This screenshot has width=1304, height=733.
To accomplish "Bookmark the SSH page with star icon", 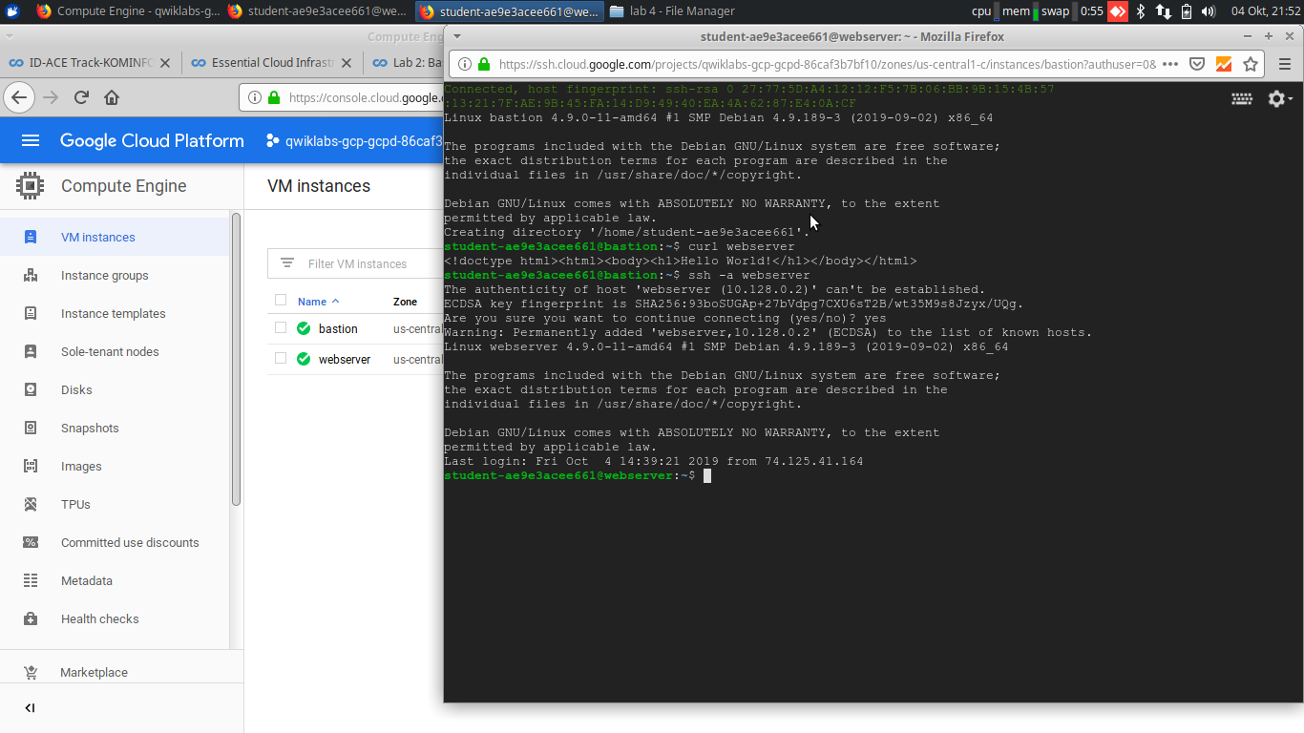I will click(1251, 65).
